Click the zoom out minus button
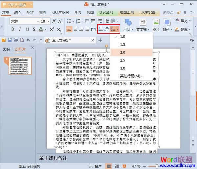The image size is (197, 169). (145, 166)
